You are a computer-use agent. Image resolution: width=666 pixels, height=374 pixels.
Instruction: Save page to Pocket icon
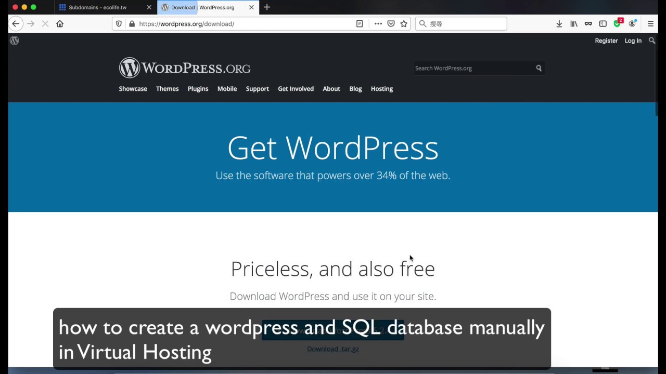391,23
